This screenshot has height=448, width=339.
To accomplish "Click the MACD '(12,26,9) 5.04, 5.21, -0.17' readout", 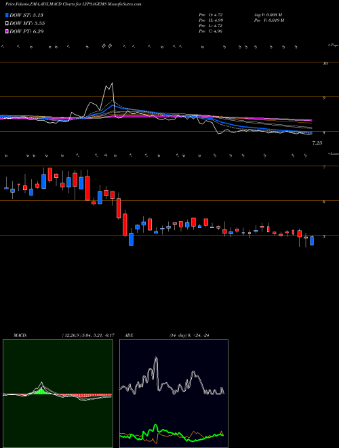I will [x=88, y=335].
